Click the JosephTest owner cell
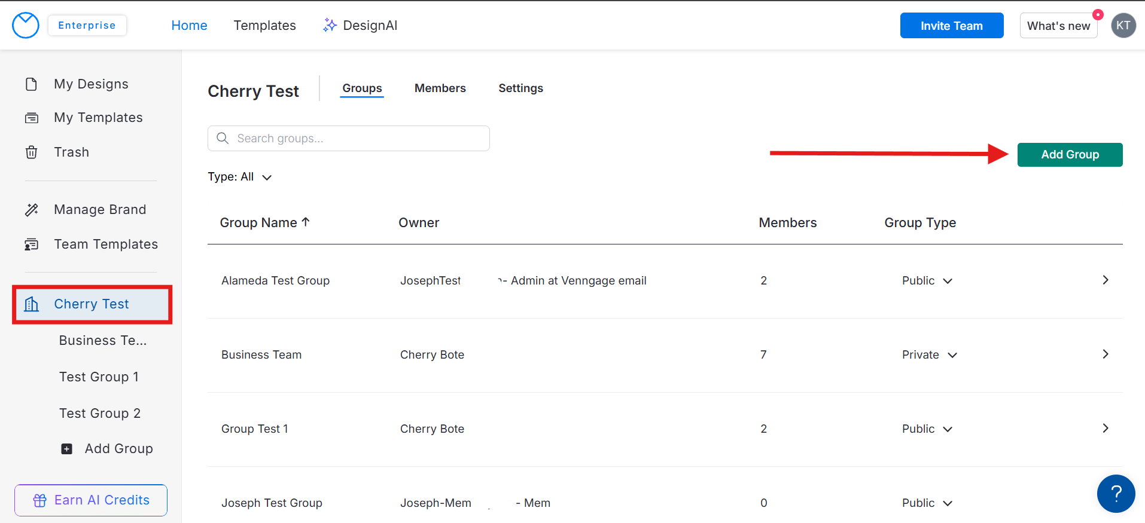 523,281
